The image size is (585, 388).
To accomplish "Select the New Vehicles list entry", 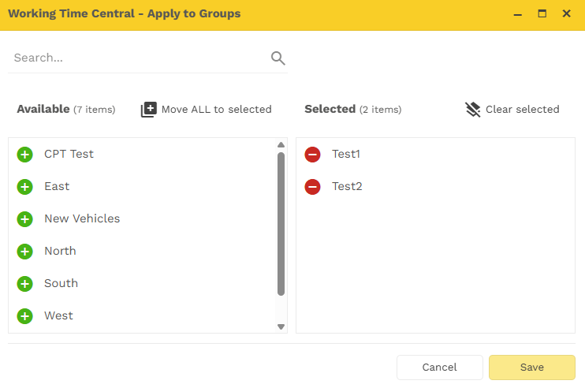I will 82,218.
